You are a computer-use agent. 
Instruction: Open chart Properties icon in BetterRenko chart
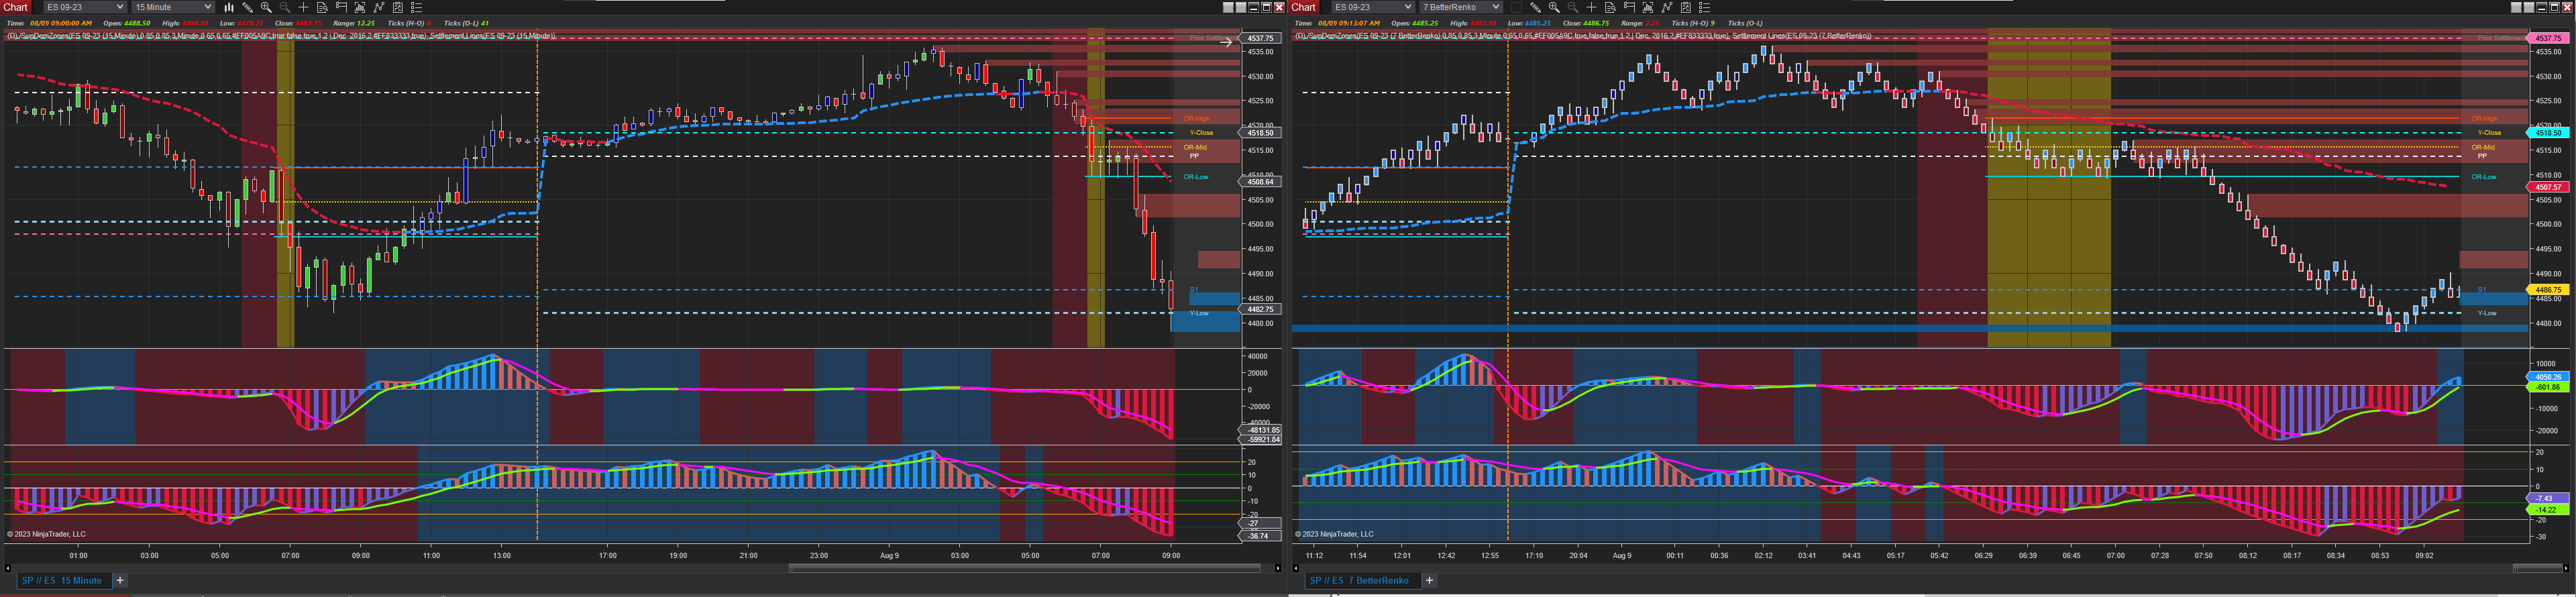pos(1686,7)
